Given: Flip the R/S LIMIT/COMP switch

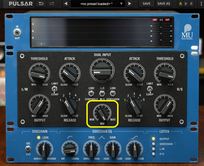Looking at the screenshot, I should (x=150, y=89).
